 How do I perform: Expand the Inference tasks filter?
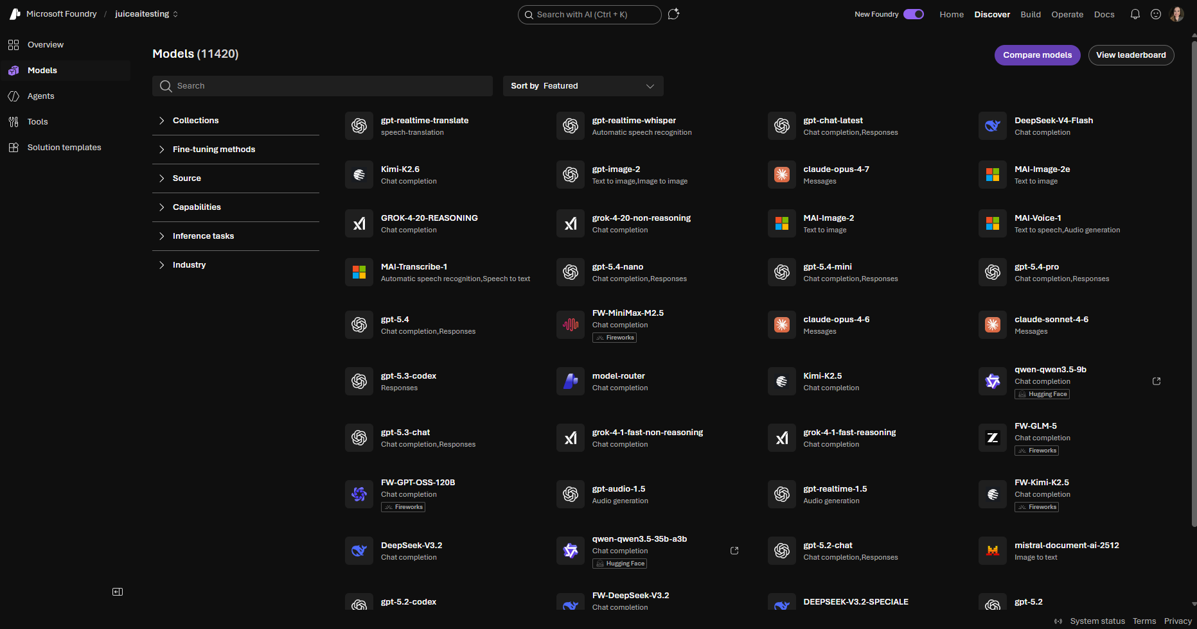236,236
